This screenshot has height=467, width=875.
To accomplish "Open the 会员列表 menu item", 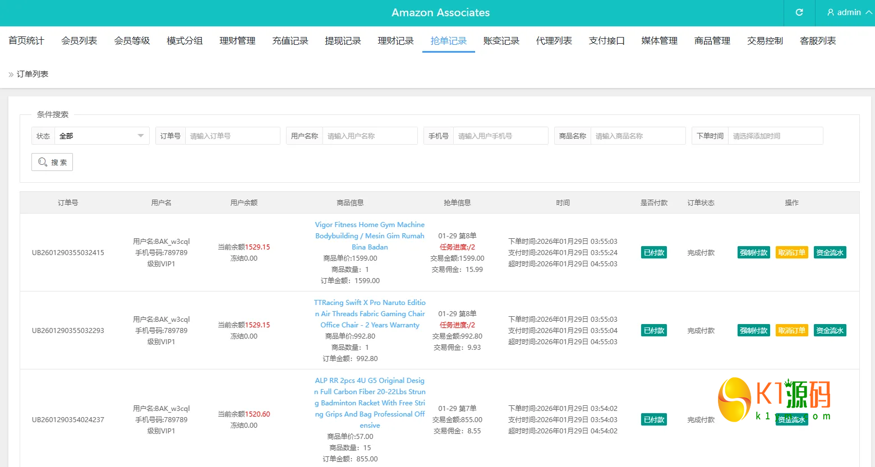I will click(79, 40).
